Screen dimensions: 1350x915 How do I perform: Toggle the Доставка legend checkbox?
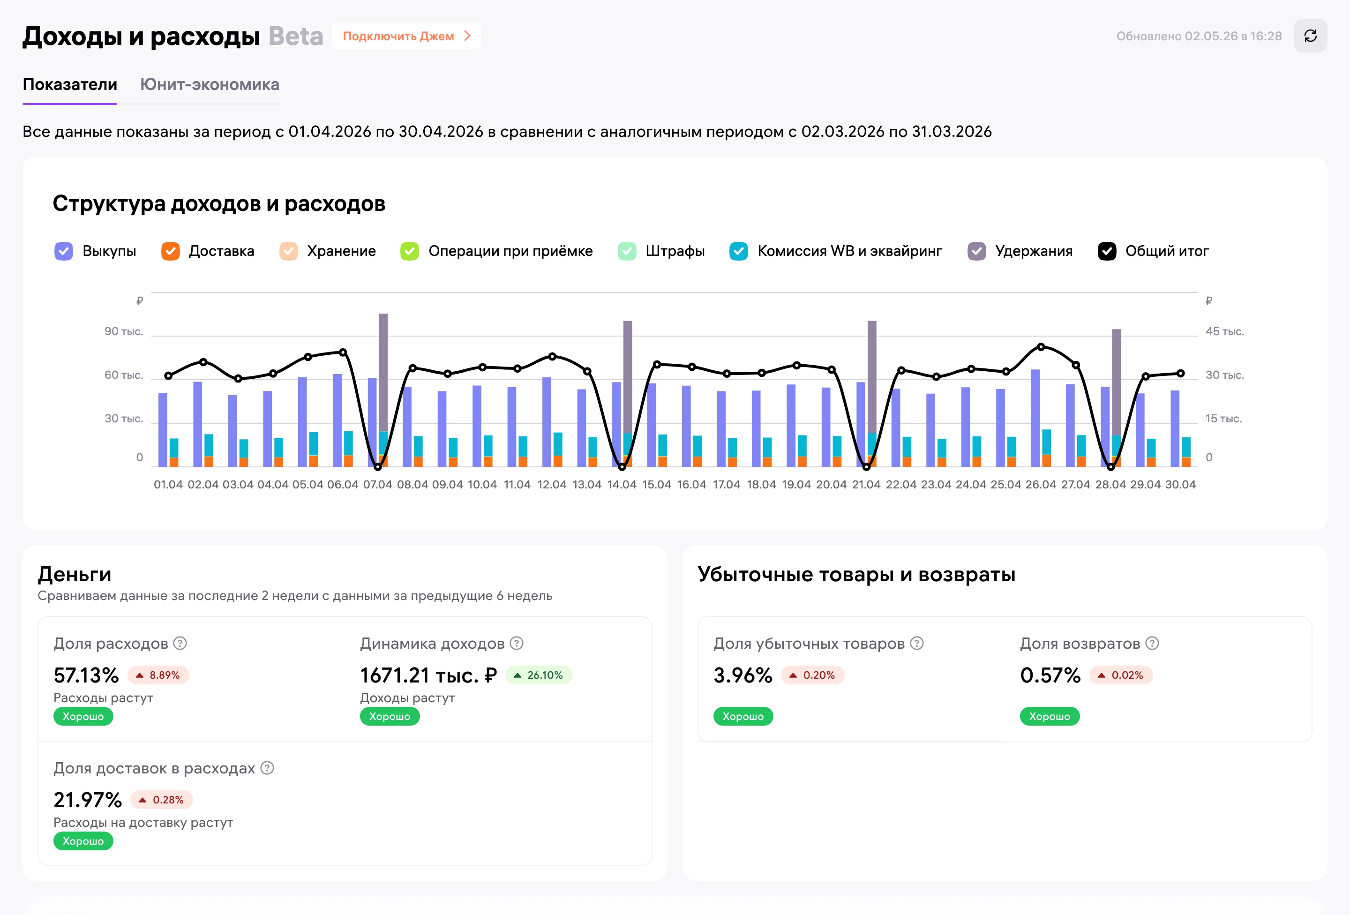[170, 251]
